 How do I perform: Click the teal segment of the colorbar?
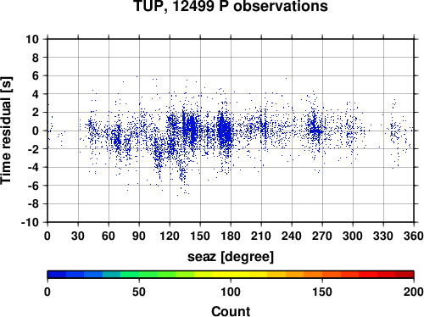pyautogui.click(x=111, y=275)
